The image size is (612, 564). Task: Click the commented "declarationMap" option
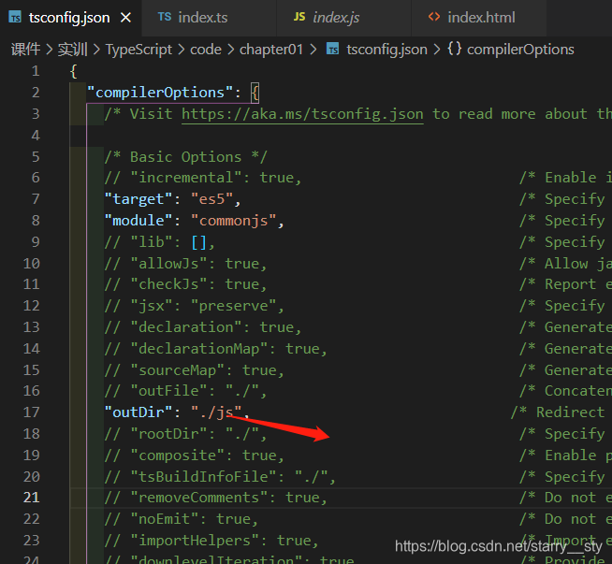click(x=216, y=349)
